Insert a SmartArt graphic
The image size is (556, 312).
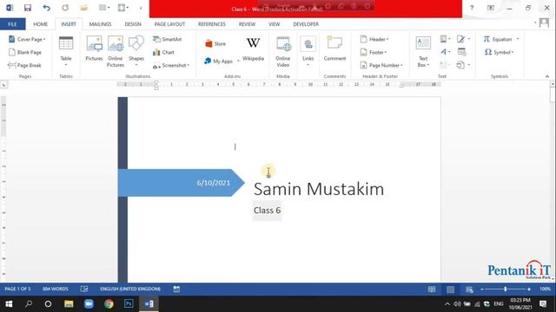point(168,39)
